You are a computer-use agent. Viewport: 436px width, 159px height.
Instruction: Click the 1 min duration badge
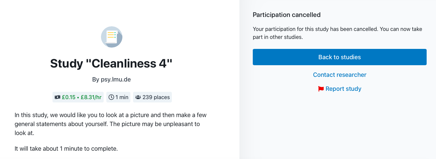(118, 97)
